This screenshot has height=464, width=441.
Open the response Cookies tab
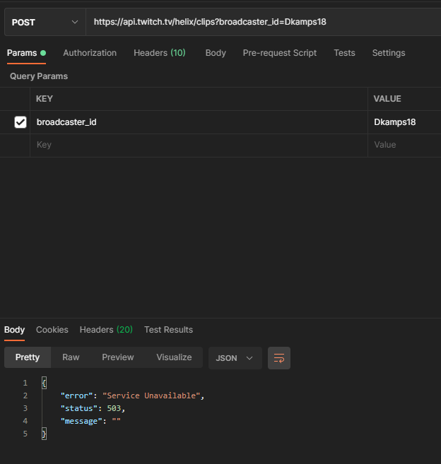click(x=52, y=330)
